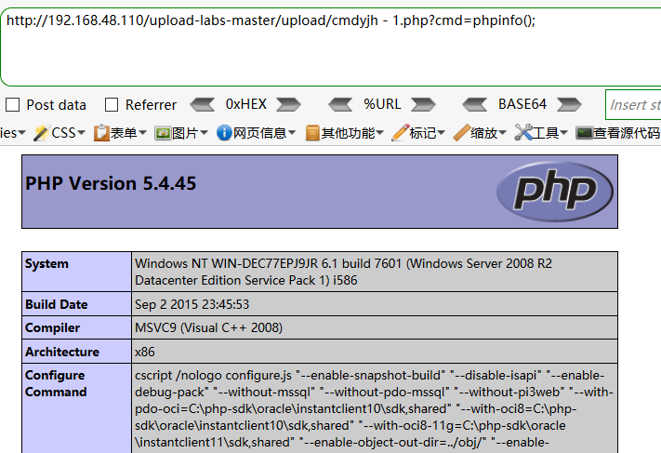Click the %URL label
This screenshot has width=661, height=453.
tap(382, 104)
